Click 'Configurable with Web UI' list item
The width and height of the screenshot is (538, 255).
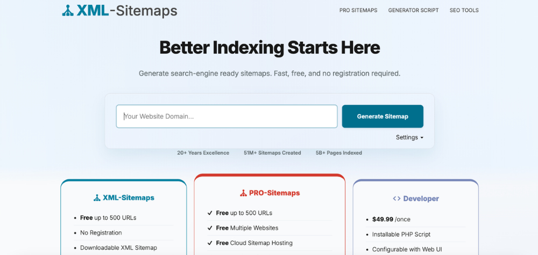coord(406,250)
